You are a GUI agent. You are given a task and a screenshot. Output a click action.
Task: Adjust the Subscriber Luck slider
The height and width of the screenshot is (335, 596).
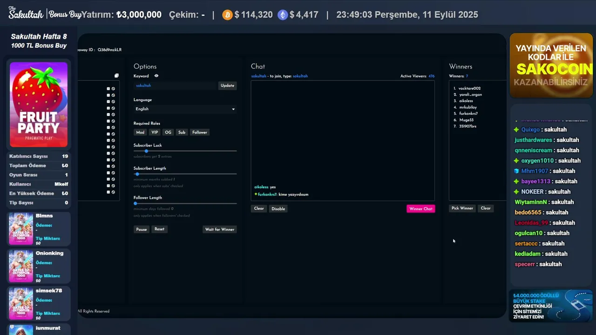tap(146, 151)
